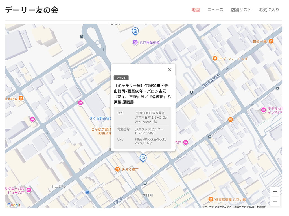Click the pink hotel marker near ホテルセレクトイン八戸
Screen dimensions: 289x216
(x=263, y=110)
